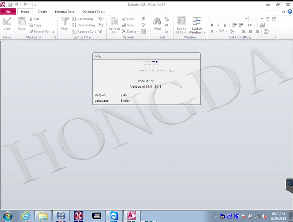Open the Switch Windows dropdown

197,31
